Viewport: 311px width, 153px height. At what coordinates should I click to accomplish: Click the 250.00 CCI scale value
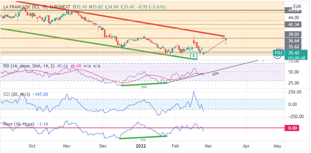click(x=295, y=92)
